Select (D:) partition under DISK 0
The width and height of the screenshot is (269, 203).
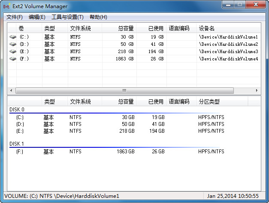point(20,124)
